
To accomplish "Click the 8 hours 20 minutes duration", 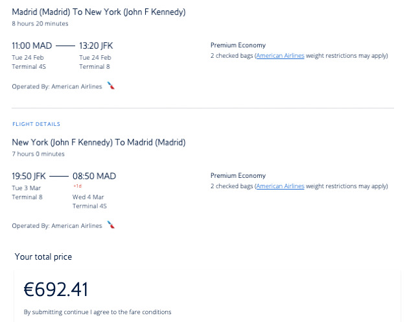I will (40, 23).
